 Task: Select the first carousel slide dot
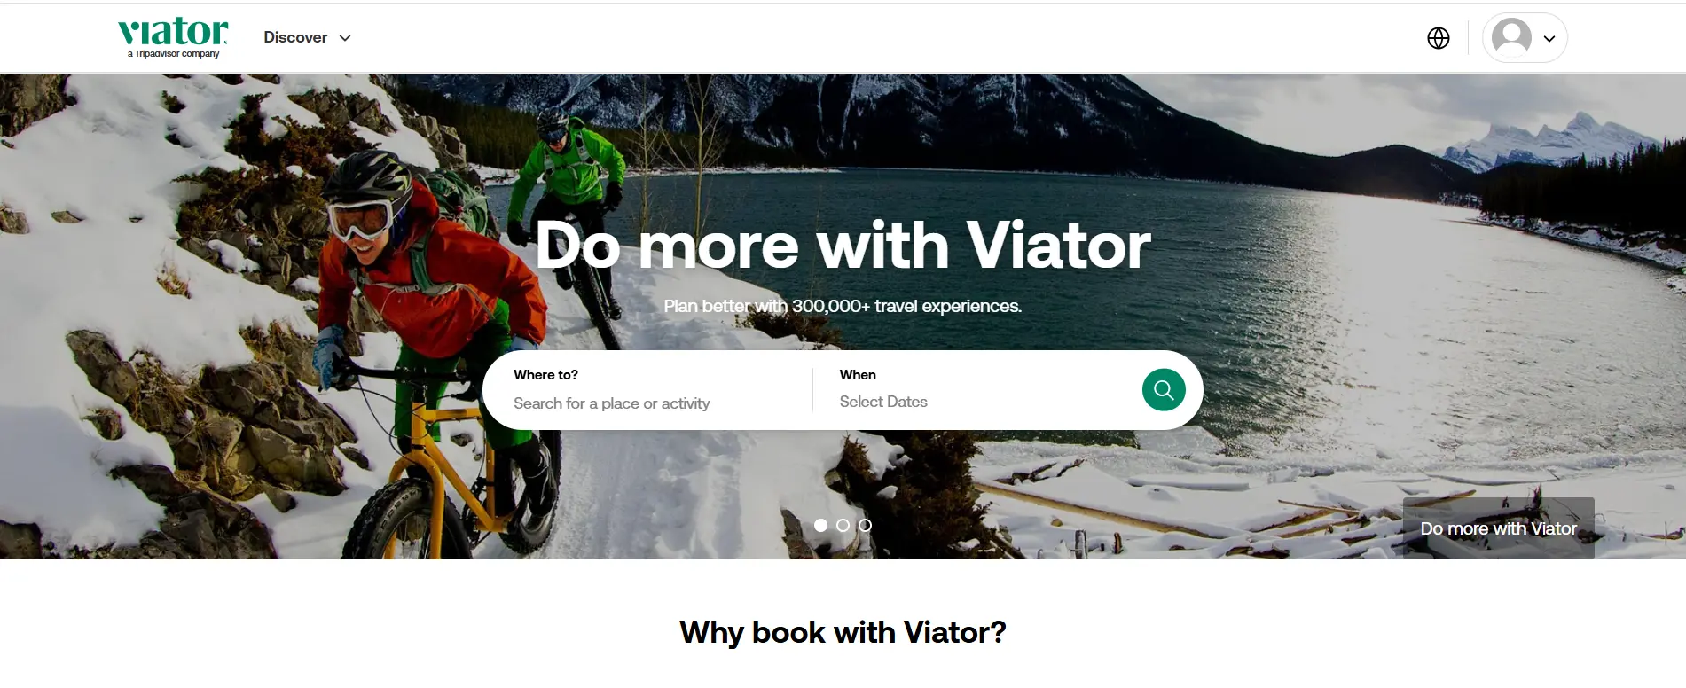(820, 526)
